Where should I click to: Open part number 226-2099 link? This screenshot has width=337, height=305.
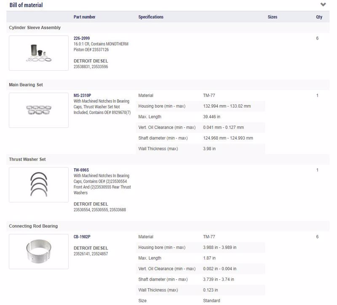[82, 38]
